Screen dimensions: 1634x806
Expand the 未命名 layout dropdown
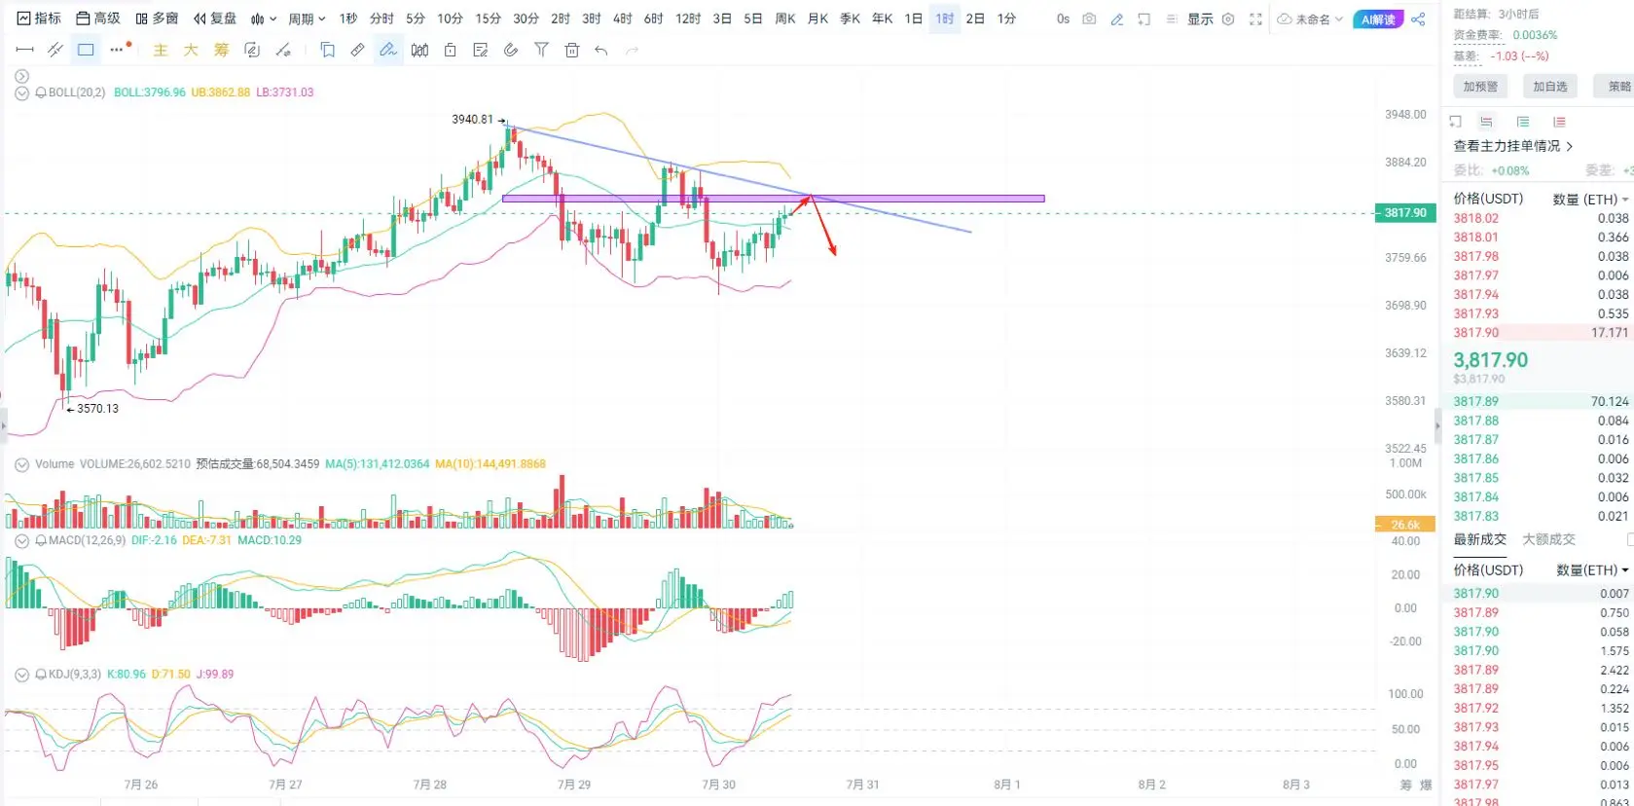[x=1311, y=18]
